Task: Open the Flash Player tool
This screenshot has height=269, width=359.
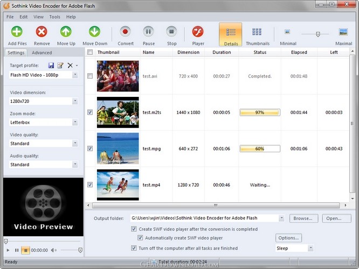Action: pyautogui.click(x=198, y=32)
